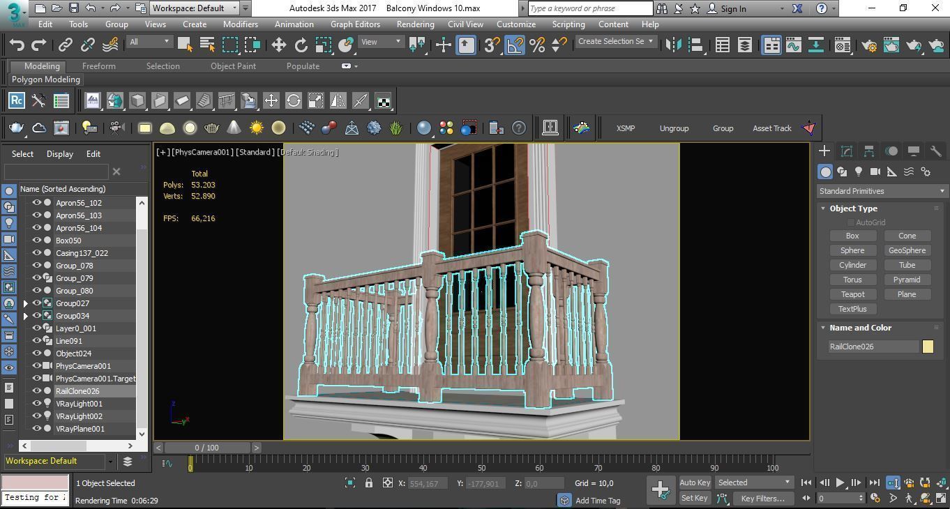This screenshot has width=950, height=509.
Task: Open the View reference coordinate dropdown
Action: click(381, 42)
